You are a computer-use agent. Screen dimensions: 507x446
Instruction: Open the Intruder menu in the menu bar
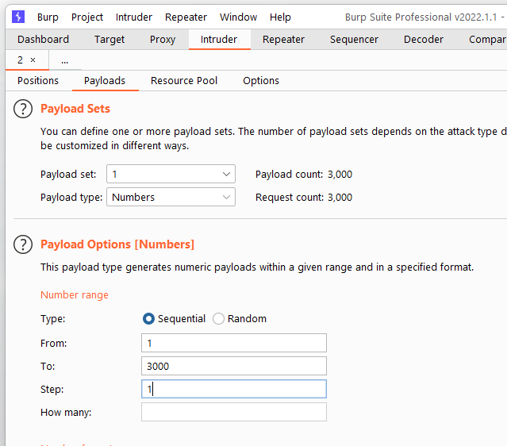pos(134,17)
